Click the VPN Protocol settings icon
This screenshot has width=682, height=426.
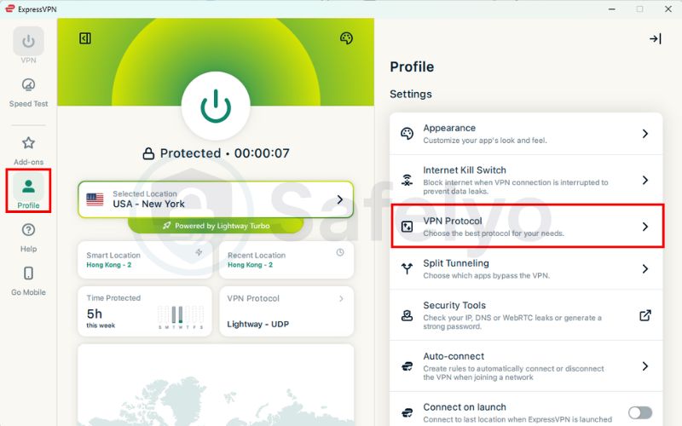(x=407, y=227)
